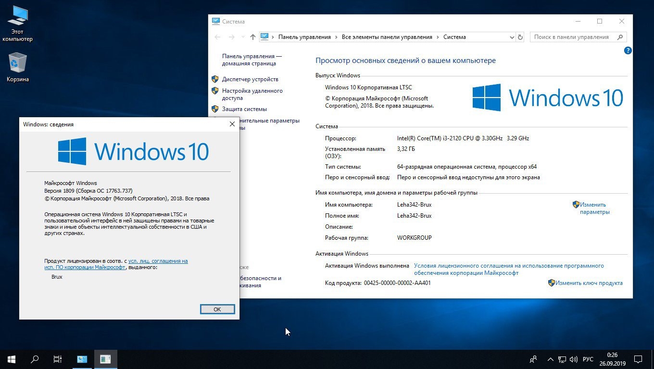Select product code 00425-00000-00002-AA401
This screenshot has width=654, height=369.
[397, 283]
